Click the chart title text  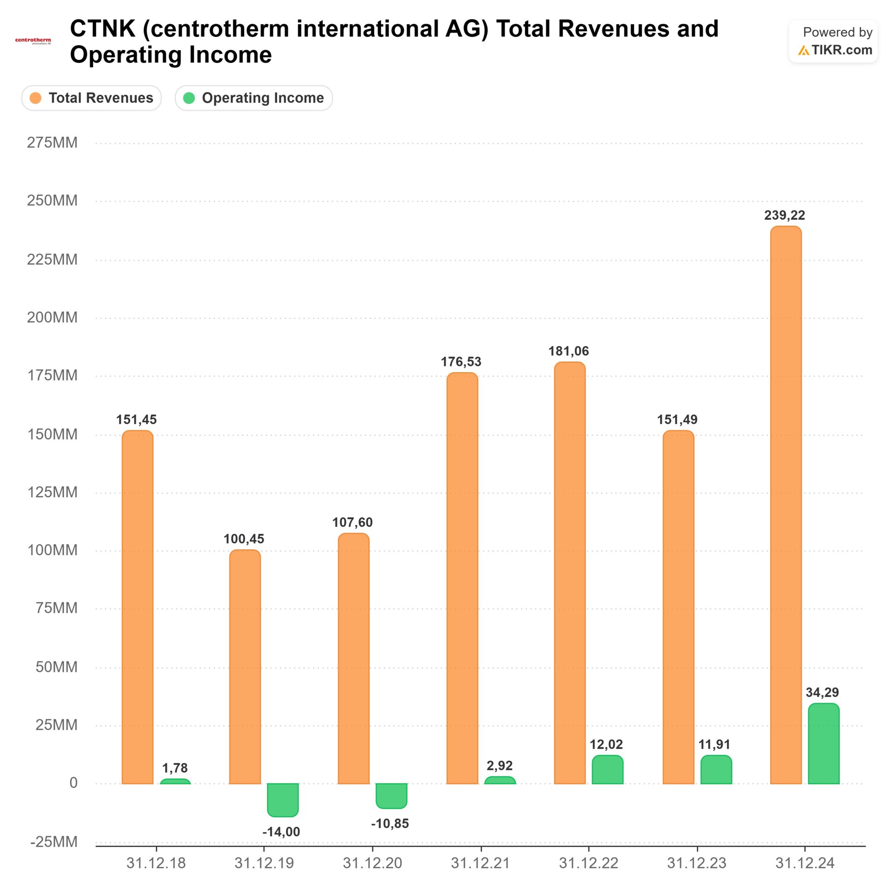393,41
